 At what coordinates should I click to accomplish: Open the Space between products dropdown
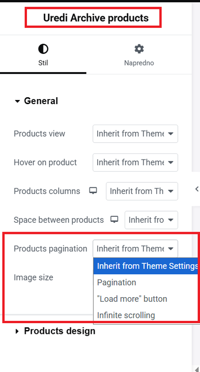[151, 220]
